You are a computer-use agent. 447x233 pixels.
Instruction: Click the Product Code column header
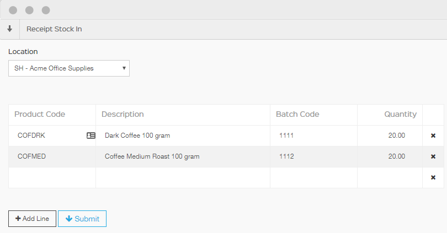pos(40,115)
